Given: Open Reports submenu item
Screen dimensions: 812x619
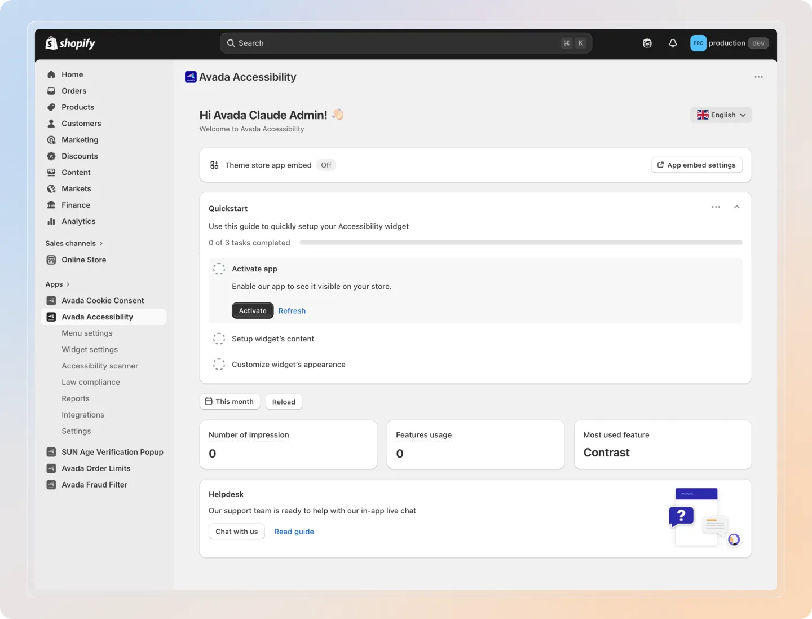Looking at the screenshot, I should [x=76, y=399].
